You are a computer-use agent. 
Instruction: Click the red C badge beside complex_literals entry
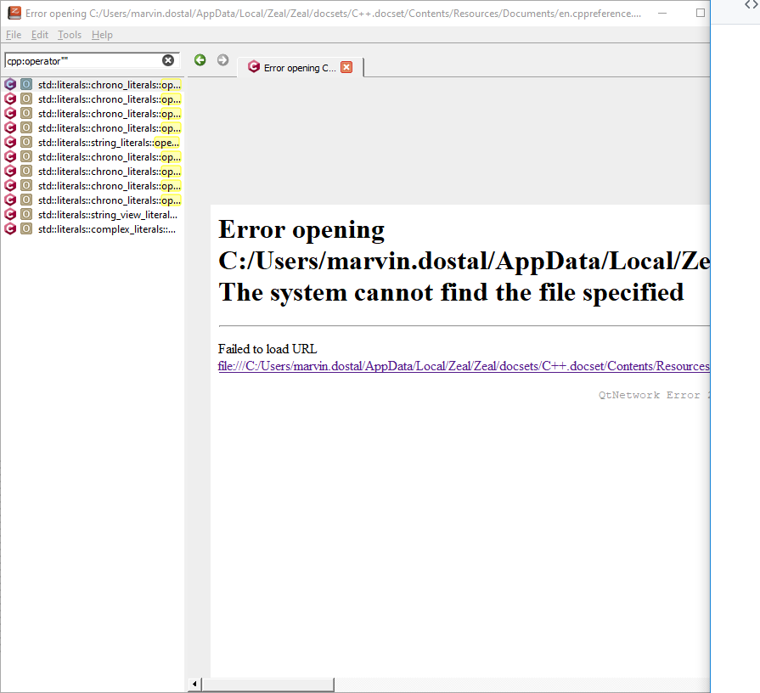pos(10,228)
